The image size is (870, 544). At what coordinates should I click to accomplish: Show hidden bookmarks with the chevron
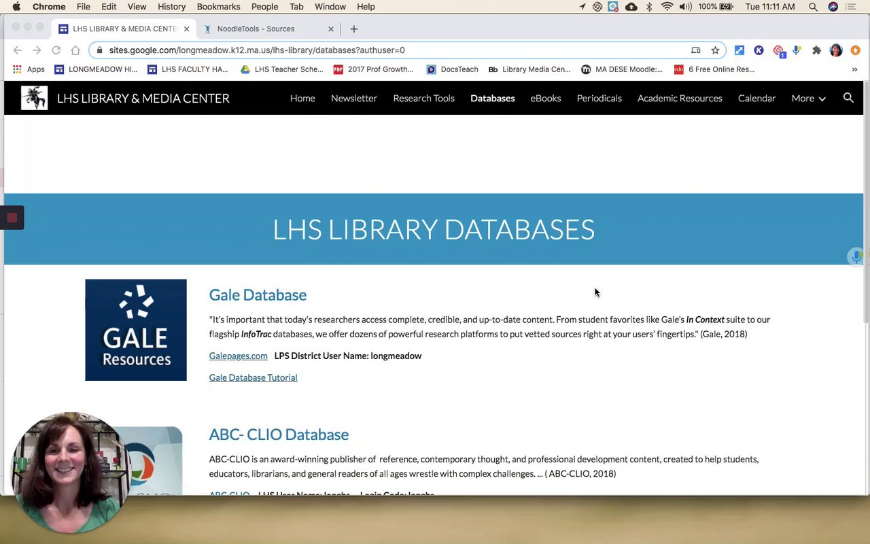(854, 69)
